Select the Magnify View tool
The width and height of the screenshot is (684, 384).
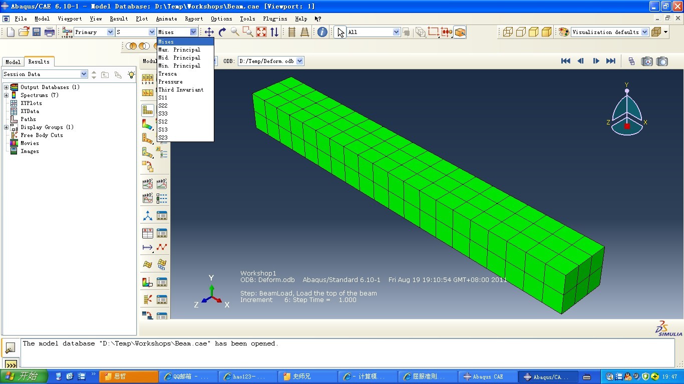(235, 32)
